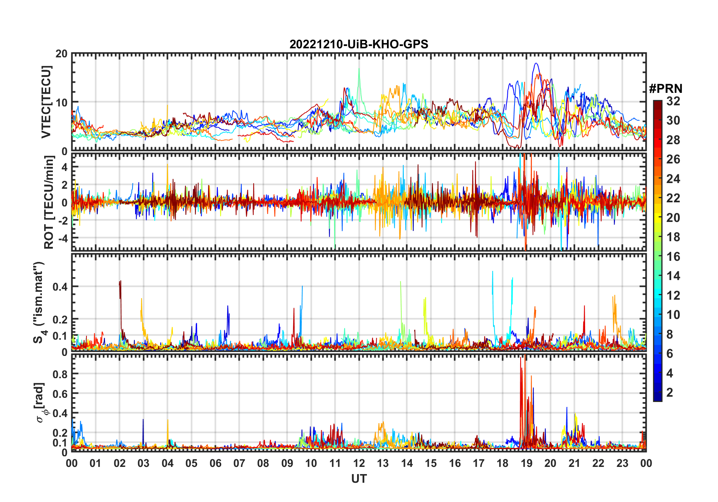Click colorbar tick label "24"
This screenshot has width=718, height=502.
673,179
